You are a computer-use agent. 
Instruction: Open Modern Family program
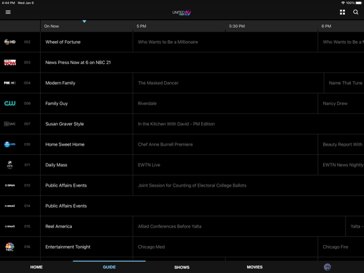86,83
